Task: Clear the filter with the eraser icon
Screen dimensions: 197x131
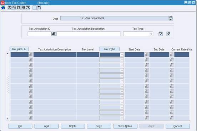Action: [x=168, y=34]
